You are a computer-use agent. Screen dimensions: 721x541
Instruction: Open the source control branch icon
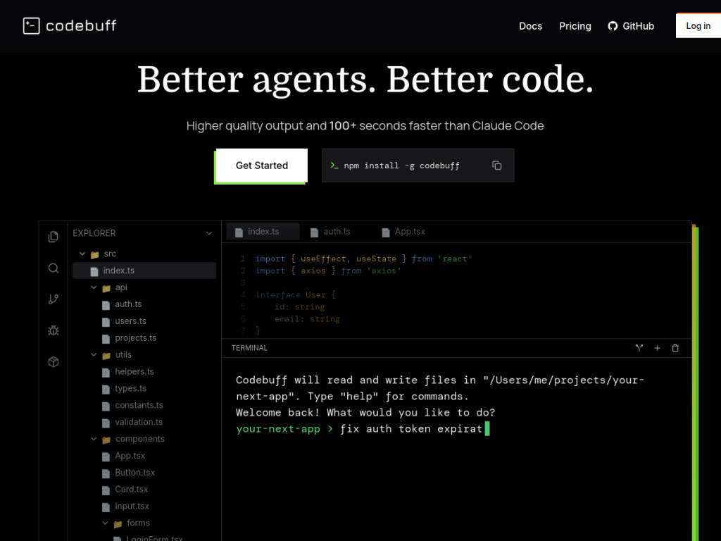pos(54,299)
